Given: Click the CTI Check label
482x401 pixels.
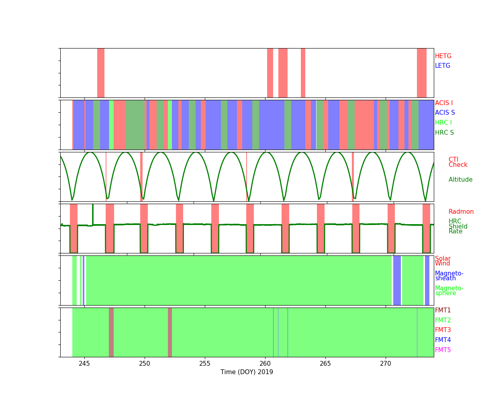Looking at the screenshot, I should pos(458,162).
